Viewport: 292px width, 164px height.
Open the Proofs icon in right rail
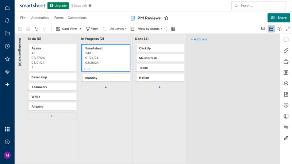286,62
